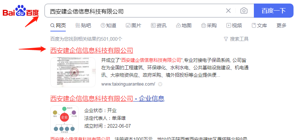Switch to the 文库 tab
296x140 pixels.
[260, 25]
